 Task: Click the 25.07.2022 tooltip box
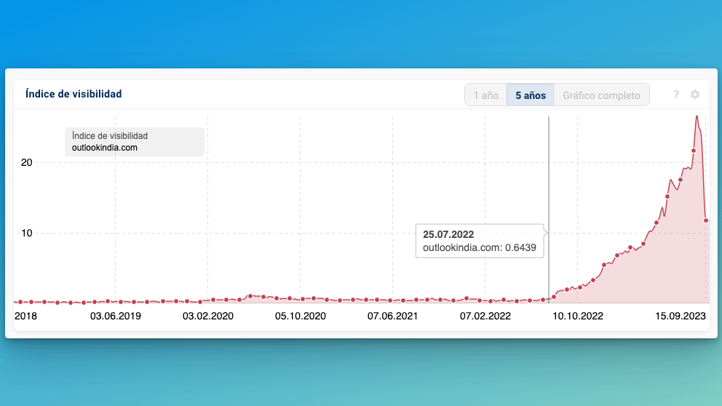[x=480, y=241]
